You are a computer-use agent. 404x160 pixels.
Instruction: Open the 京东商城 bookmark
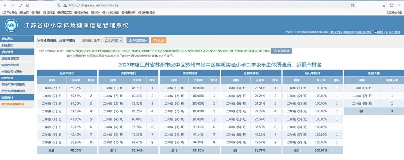[82, 12]
